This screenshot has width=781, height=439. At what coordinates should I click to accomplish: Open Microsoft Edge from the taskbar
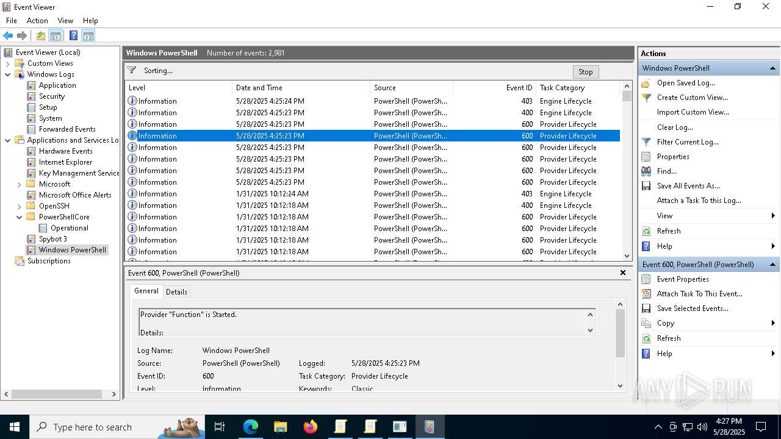point(251,427)
